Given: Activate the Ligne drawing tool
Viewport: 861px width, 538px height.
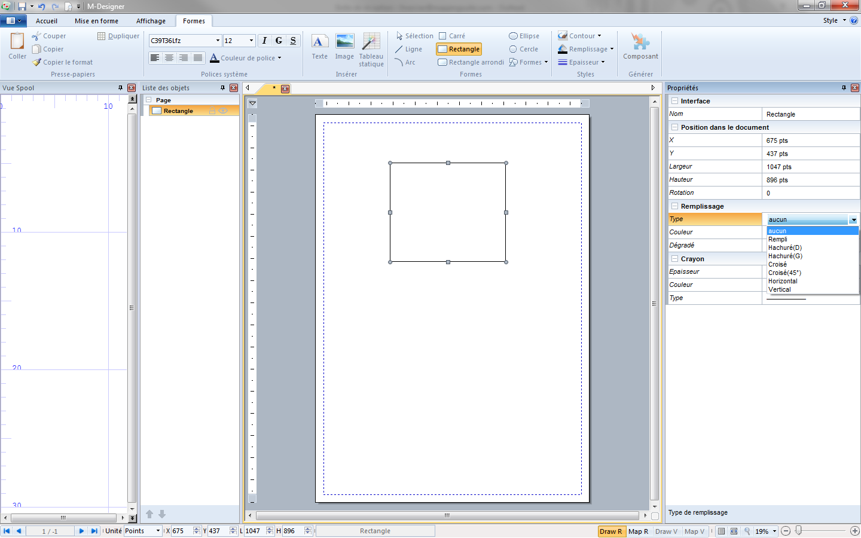Looking at the screenshot, I should 410,48.
